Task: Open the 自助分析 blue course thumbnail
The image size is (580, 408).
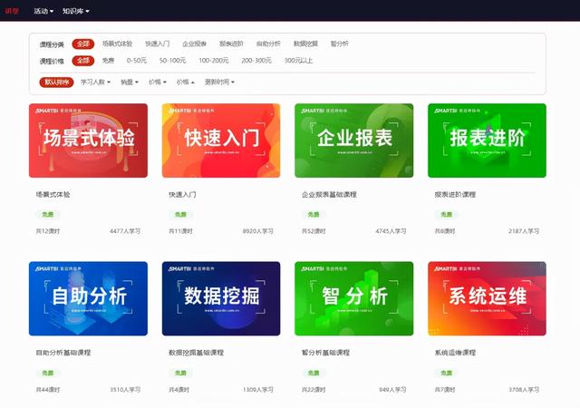Action: [88, 298]
